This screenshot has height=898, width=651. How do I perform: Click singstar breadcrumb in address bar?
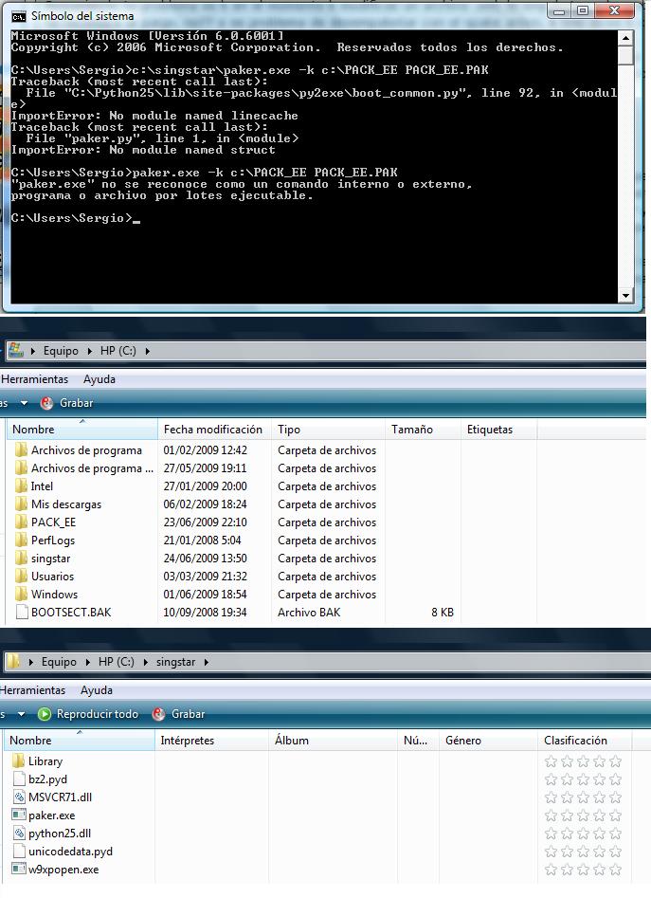(x=175, y=662)
